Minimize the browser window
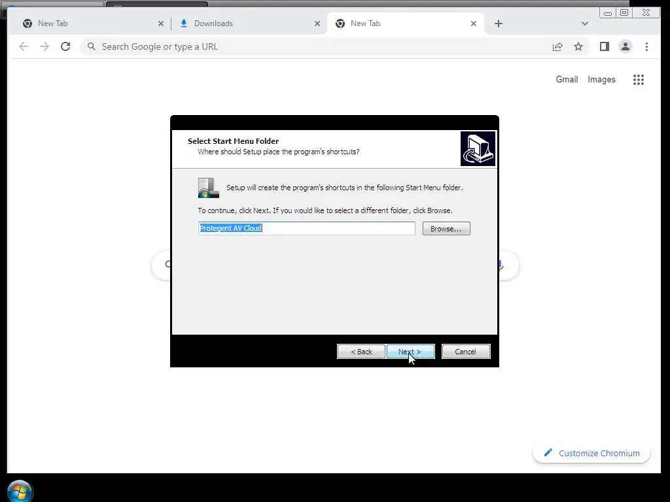This screenshot has width=670, height=502. pos(608,12)
